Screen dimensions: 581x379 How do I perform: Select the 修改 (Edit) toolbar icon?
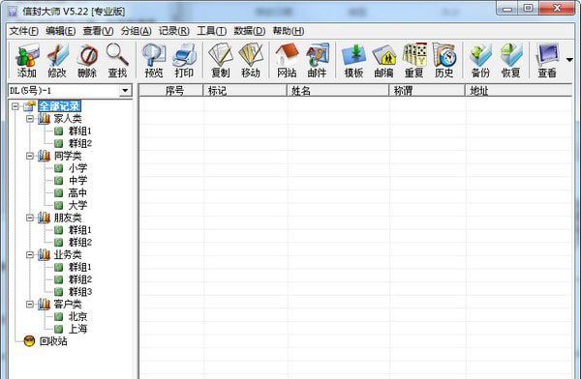57,61
